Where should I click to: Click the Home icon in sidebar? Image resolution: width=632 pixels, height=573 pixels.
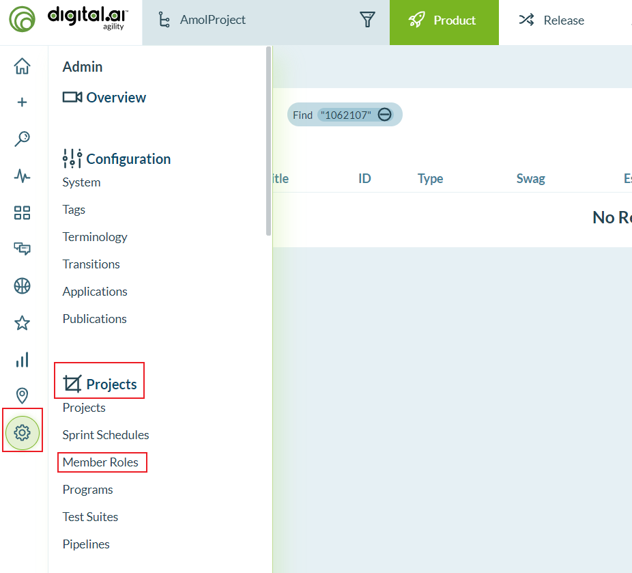point(23,66)
